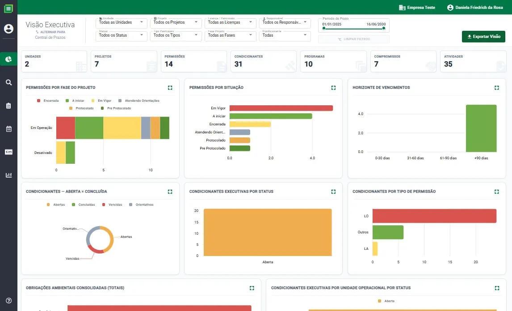Click the Exportar Visão button
The height and width of the screenshot is (311, 512).
[483, 37]
